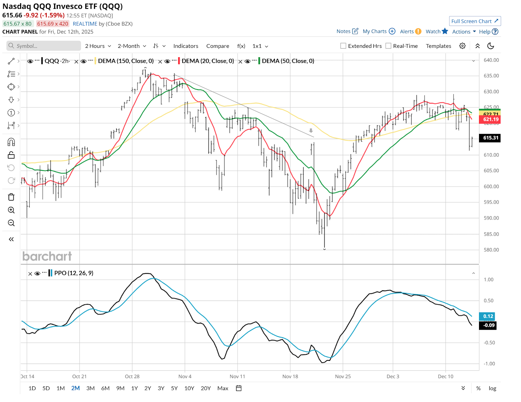This screenshot has height=402, width=521.
Task: Expand the measure tool options arrow
Action: point(19,125)
